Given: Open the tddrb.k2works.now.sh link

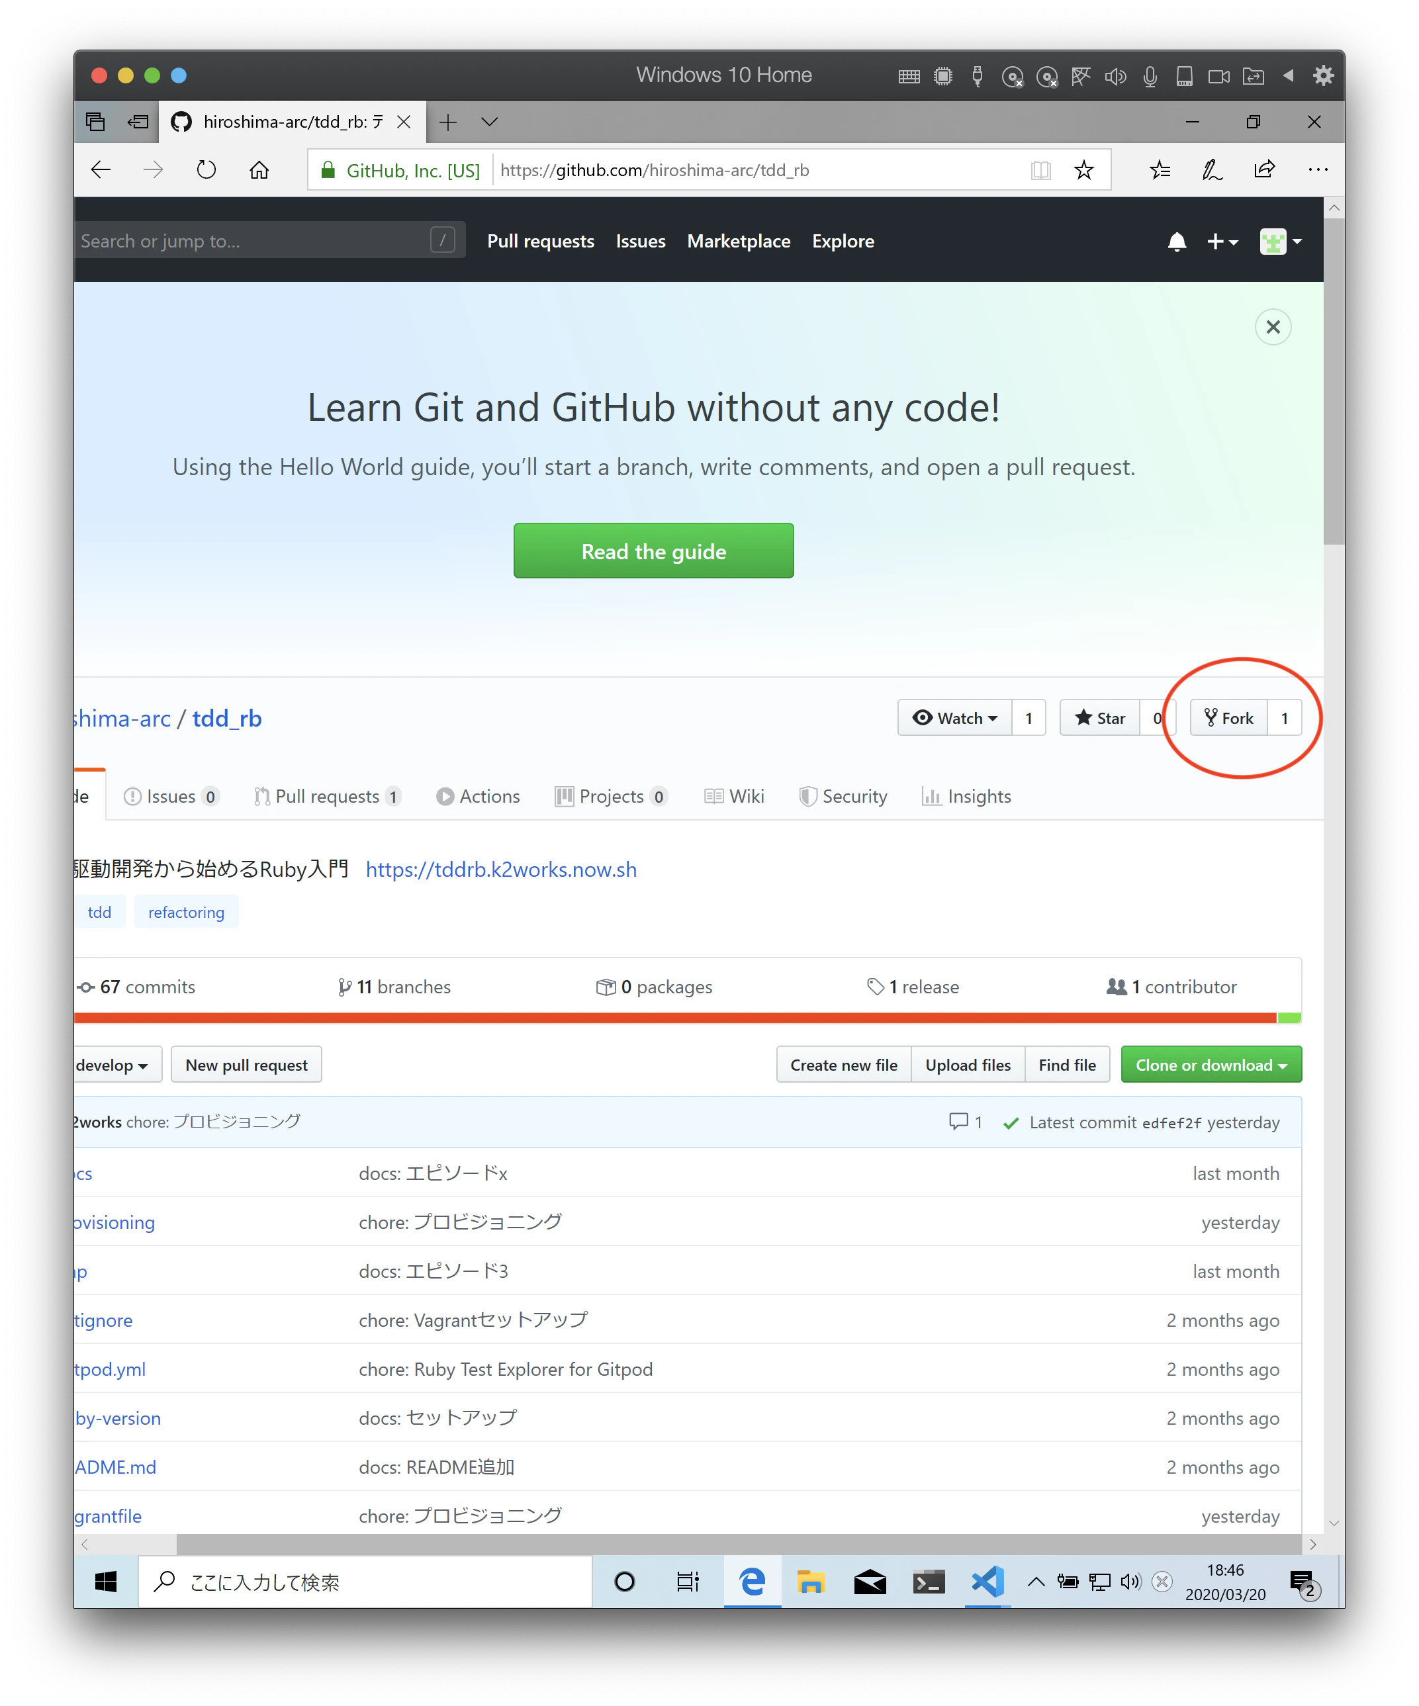Looking at the screenshot, I should pos(500,870).
